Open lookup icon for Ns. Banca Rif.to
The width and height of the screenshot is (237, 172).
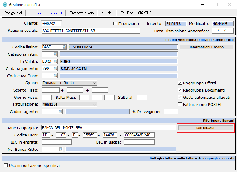[x=61, y=149]
